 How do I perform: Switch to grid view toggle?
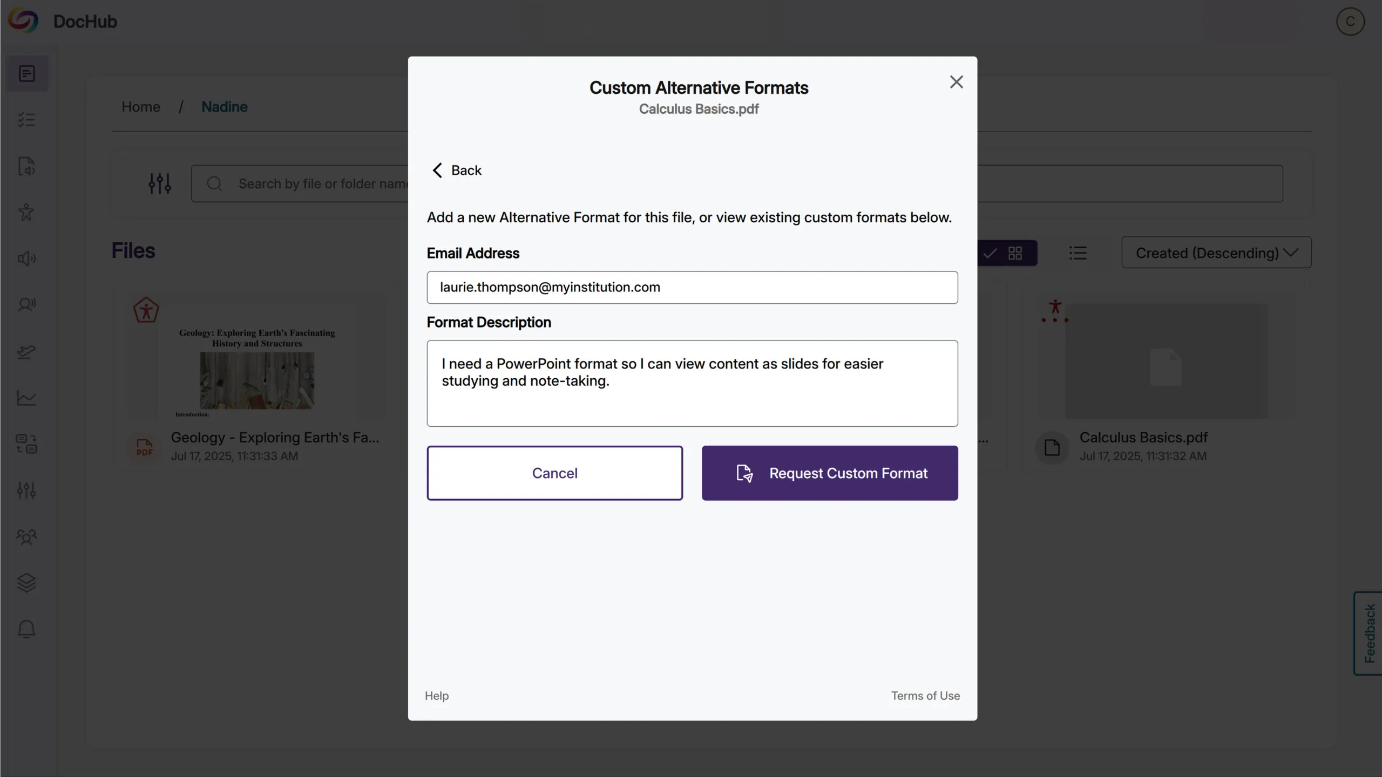[1015, 253]
